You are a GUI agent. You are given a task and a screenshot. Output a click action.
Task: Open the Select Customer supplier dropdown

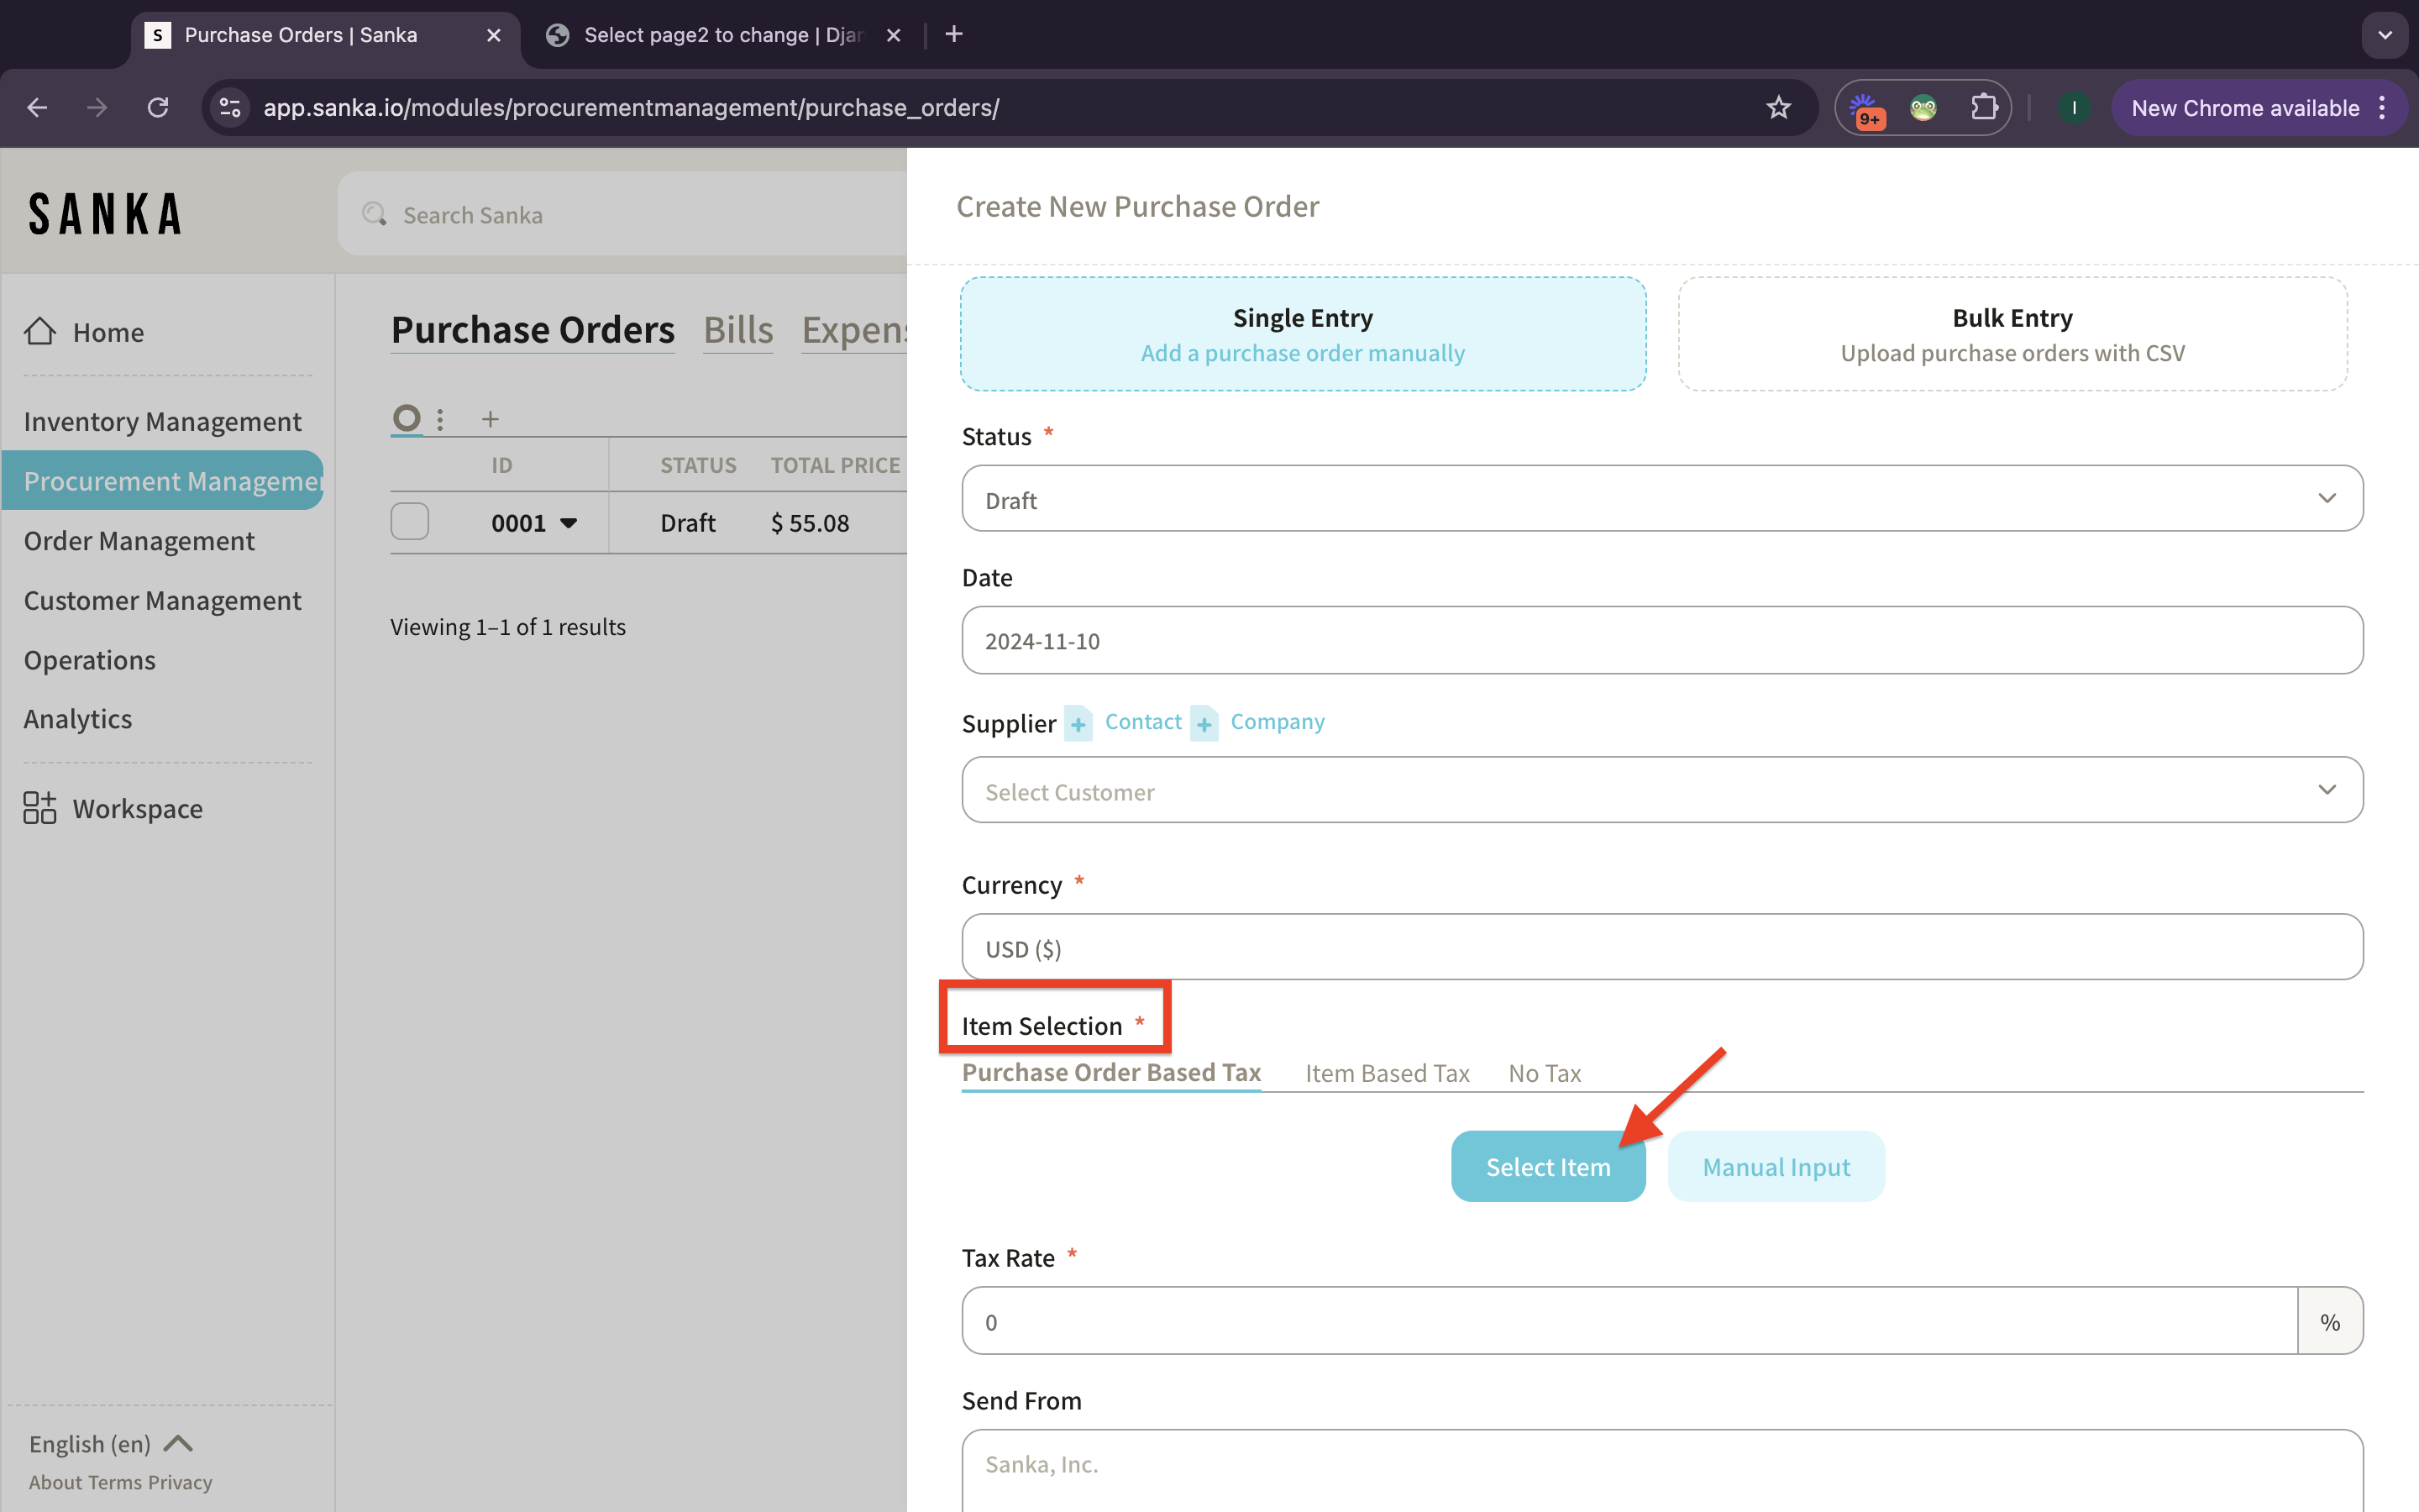tap(1661, 791)
